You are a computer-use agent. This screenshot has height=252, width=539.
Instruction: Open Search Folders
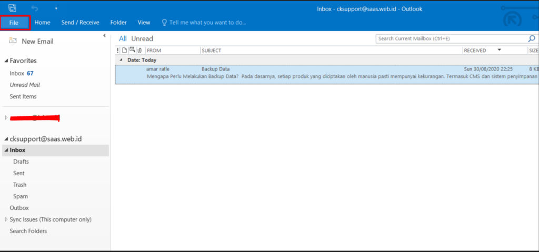coord(28,231)
